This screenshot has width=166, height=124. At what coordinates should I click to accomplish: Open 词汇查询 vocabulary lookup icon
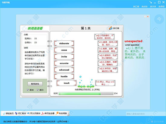(x=16, y=113)
